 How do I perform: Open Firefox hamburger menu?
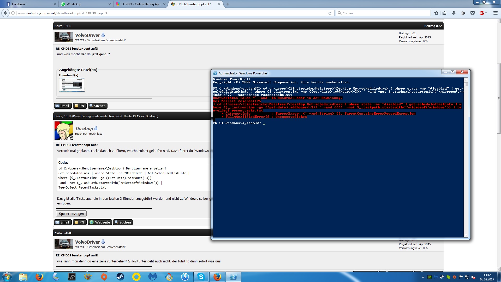495,13
